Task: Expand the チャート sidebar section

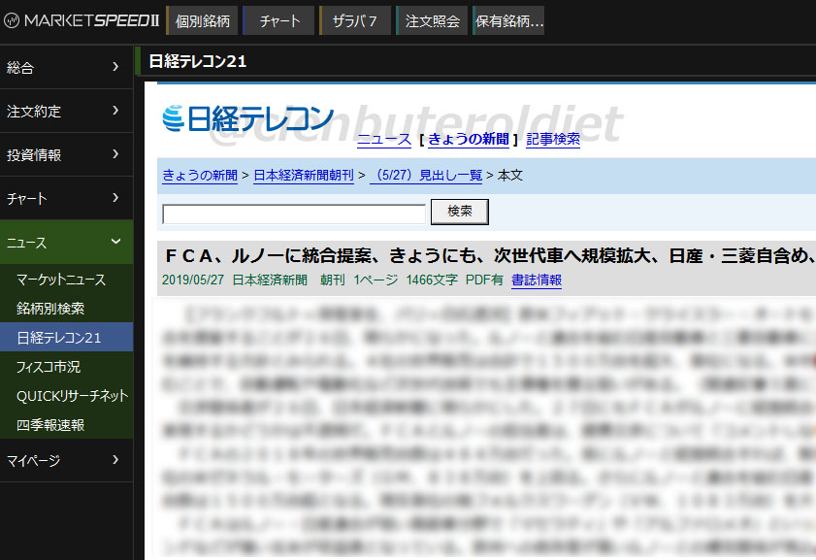Action: 67,198
